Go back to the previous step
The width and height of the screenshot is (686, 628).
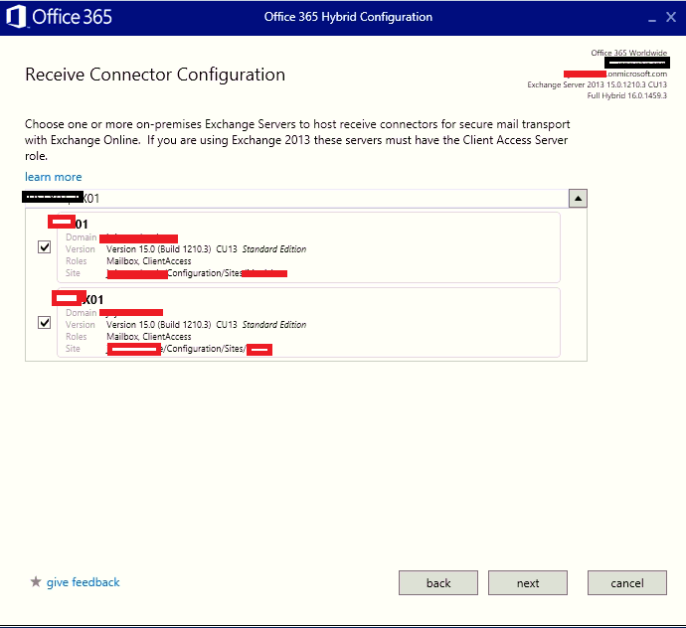[437, 582]
